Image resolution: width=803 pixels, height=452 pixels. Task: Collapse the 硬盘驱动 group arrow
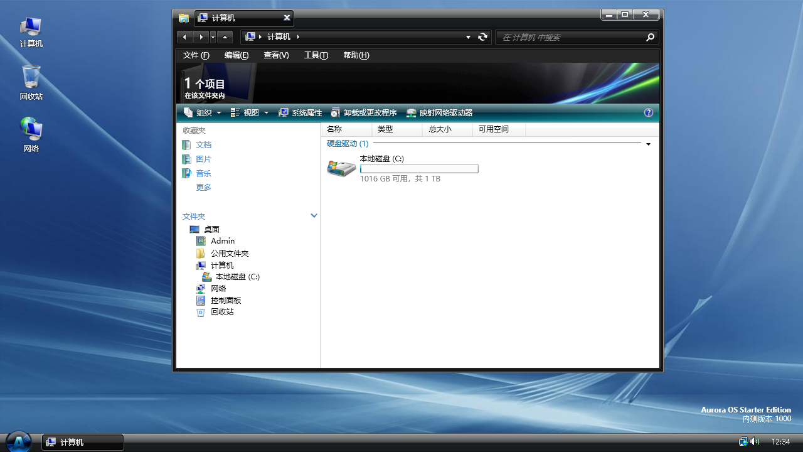point(648,144)
